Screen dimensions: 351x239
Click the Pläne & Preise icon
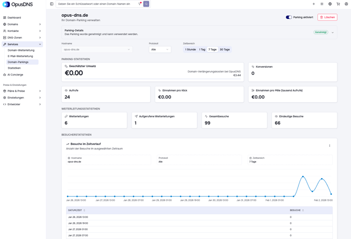(x=5, y=91)
